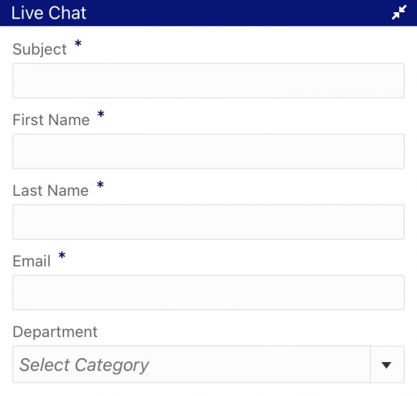The height and width of the screenshot is (396, 417).
Task: Select the Last Name input field
Action: click(x=208, y=221)
